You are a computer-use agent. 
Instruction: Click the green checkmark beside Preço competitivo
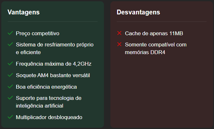click(10, 33)
